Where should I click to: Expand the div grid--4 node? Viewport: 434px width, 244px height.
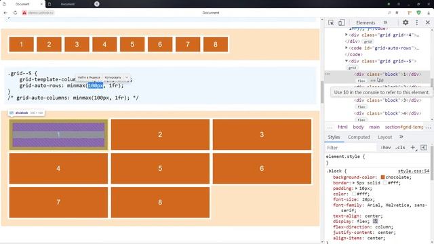tap(347, 35)
